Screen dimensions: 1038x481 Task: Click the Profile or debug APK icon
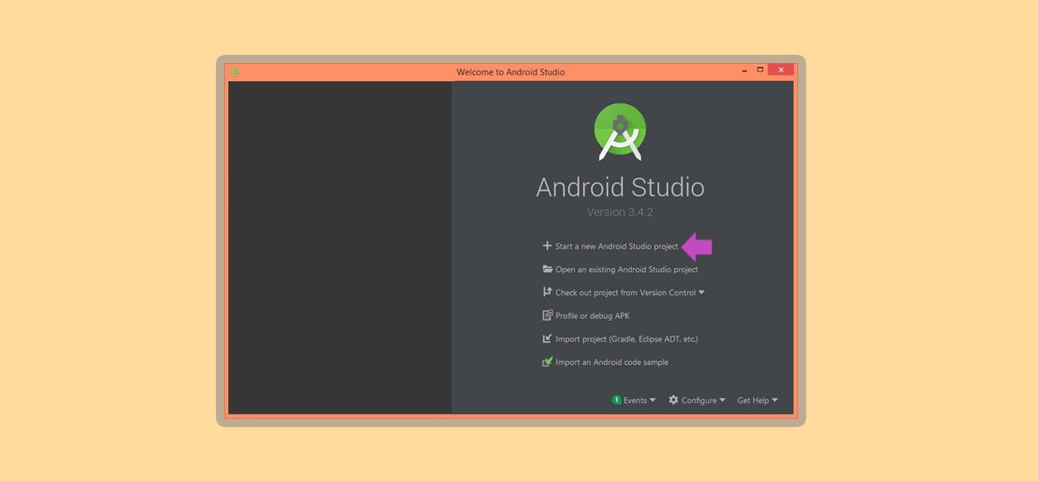(547, 315)
